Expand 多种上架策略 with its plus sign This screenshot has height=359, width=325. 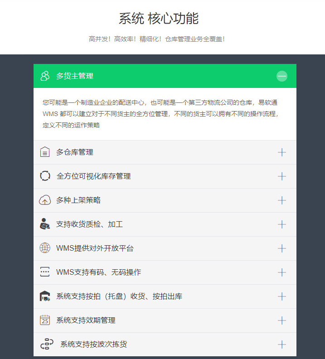click(282, 200)
